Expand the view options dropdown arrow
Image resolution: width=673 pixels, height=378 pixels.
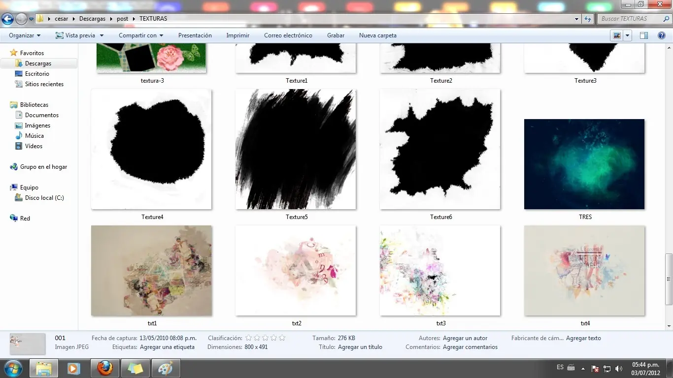pos(628,35)
